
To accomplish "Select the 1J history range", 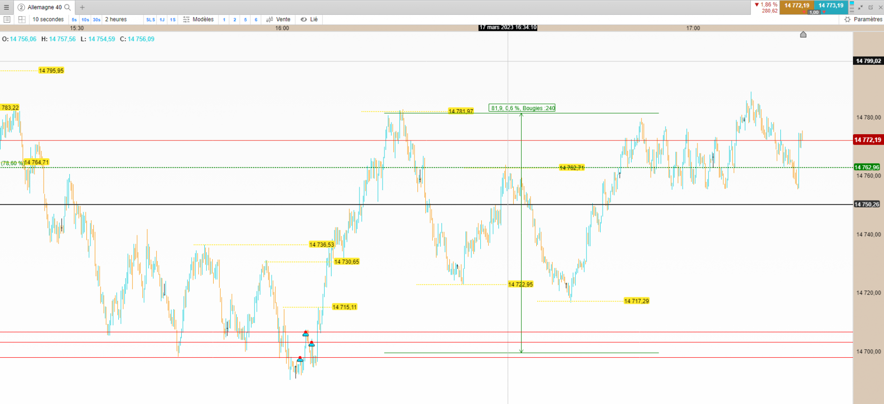I will tap(162, 20).
